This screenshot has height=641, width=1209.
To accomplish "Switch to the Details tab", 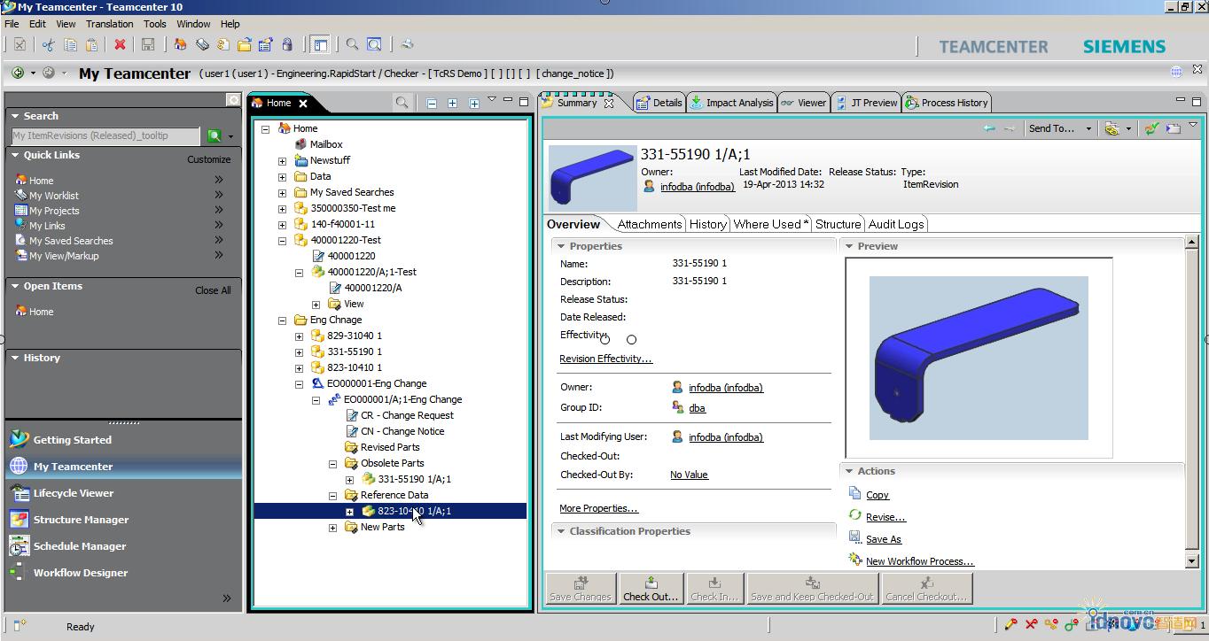I will [x=659, y=103].
